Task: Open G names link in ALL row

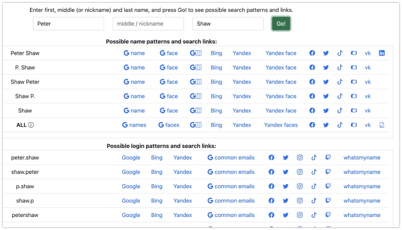Action: [134, 125]
